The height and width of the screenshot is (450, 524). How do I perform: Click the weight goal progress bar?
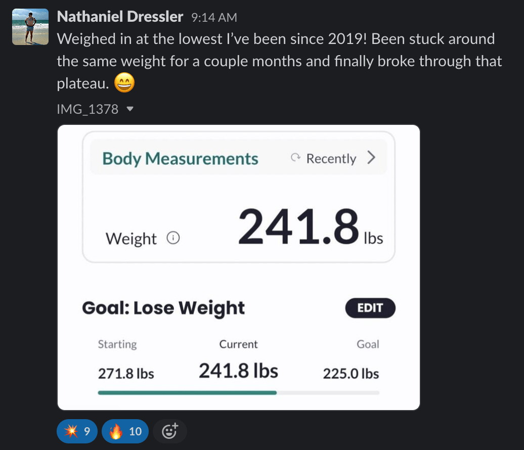coord(239,393)
